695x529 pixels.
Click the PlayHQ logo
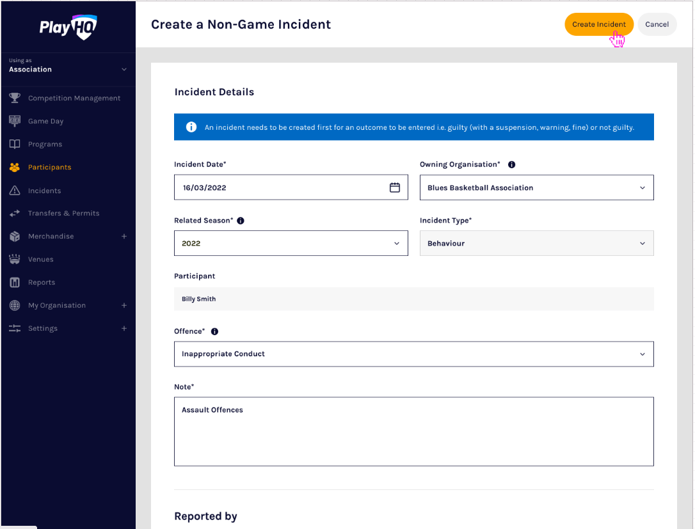[x=67, y=28]
